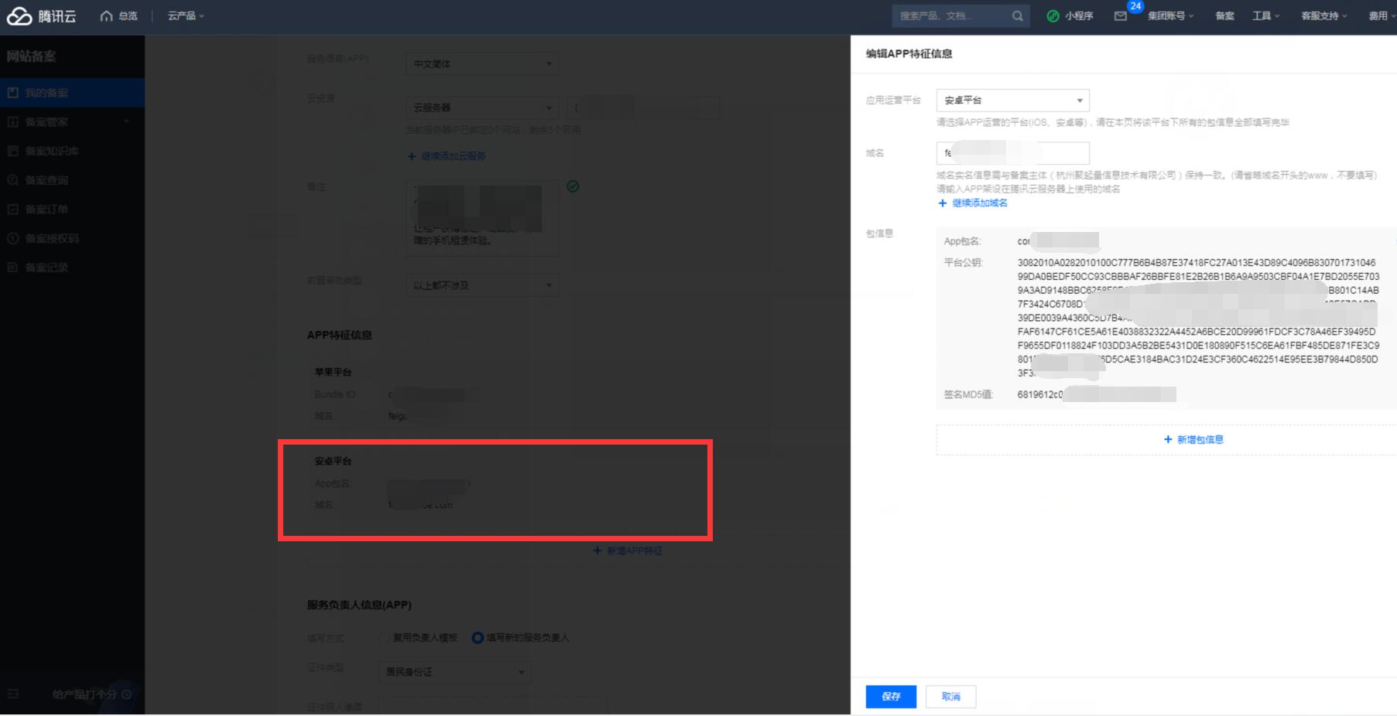The width and height of the screenshot is (1397, 716).
Task: Expand 备案管家 in the sidebar
Action: 72,122
